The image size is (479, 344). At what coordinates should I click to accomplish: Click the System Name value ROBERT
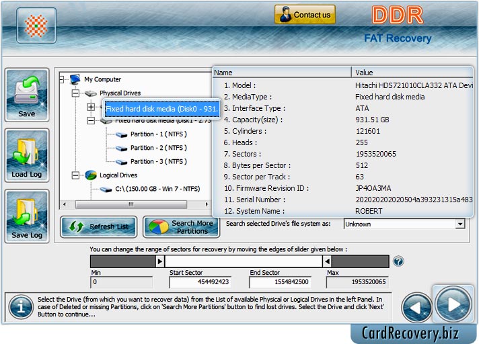coord(369,211)
